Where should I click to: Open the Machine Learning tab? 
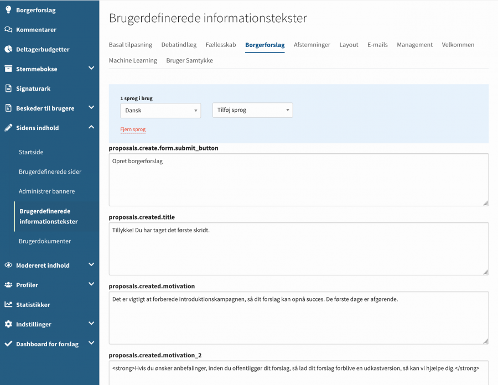(133, 60)
